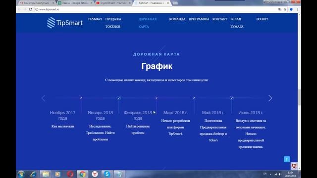Bookmark this page with the star icon

coord(285,9)
